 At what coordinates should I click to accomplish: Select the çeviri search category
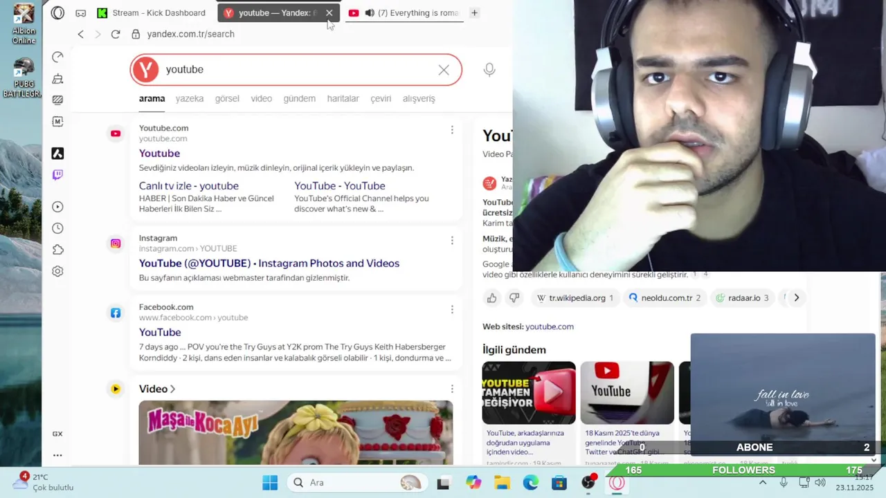[x=381, y=98]
